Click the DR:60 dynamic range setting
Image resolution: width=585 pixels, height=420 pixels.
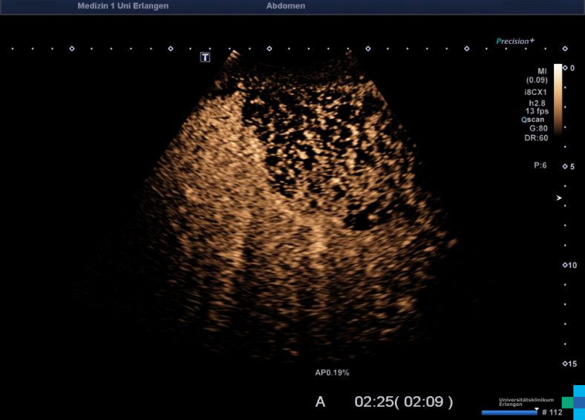coord(537,139)
